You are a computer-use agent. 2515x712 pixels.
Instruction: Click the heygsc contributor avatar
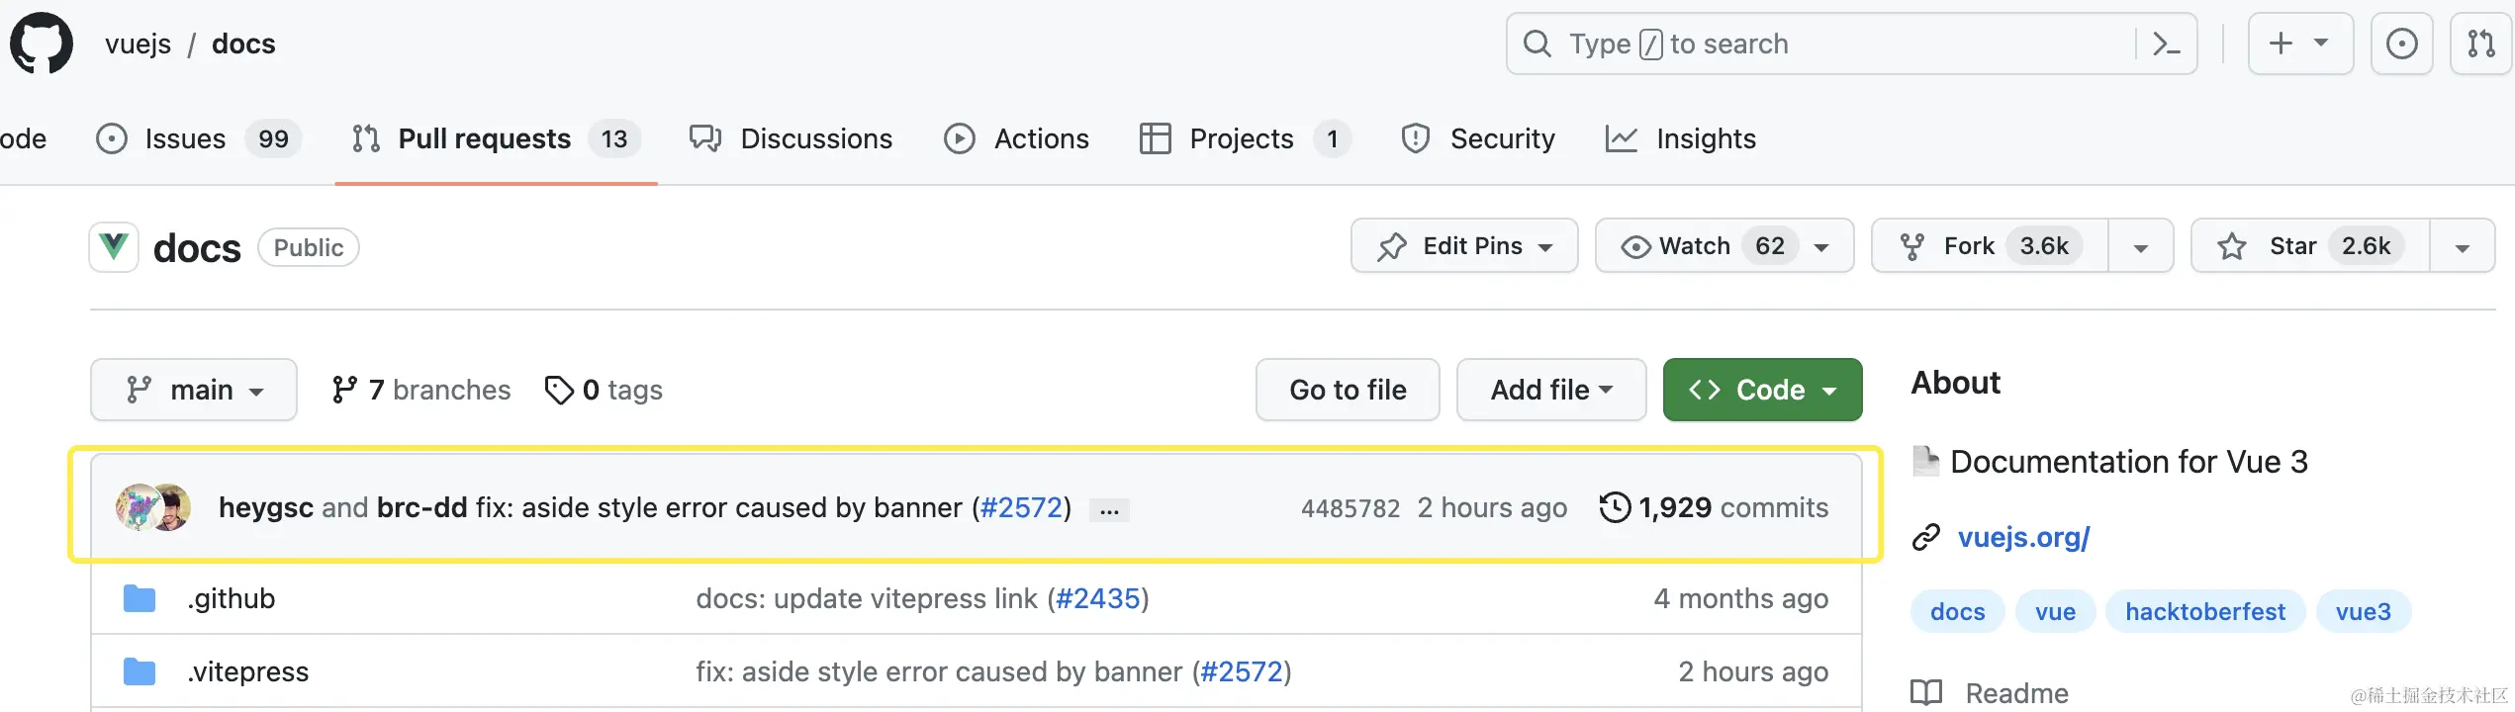click(x=138, y=507)
